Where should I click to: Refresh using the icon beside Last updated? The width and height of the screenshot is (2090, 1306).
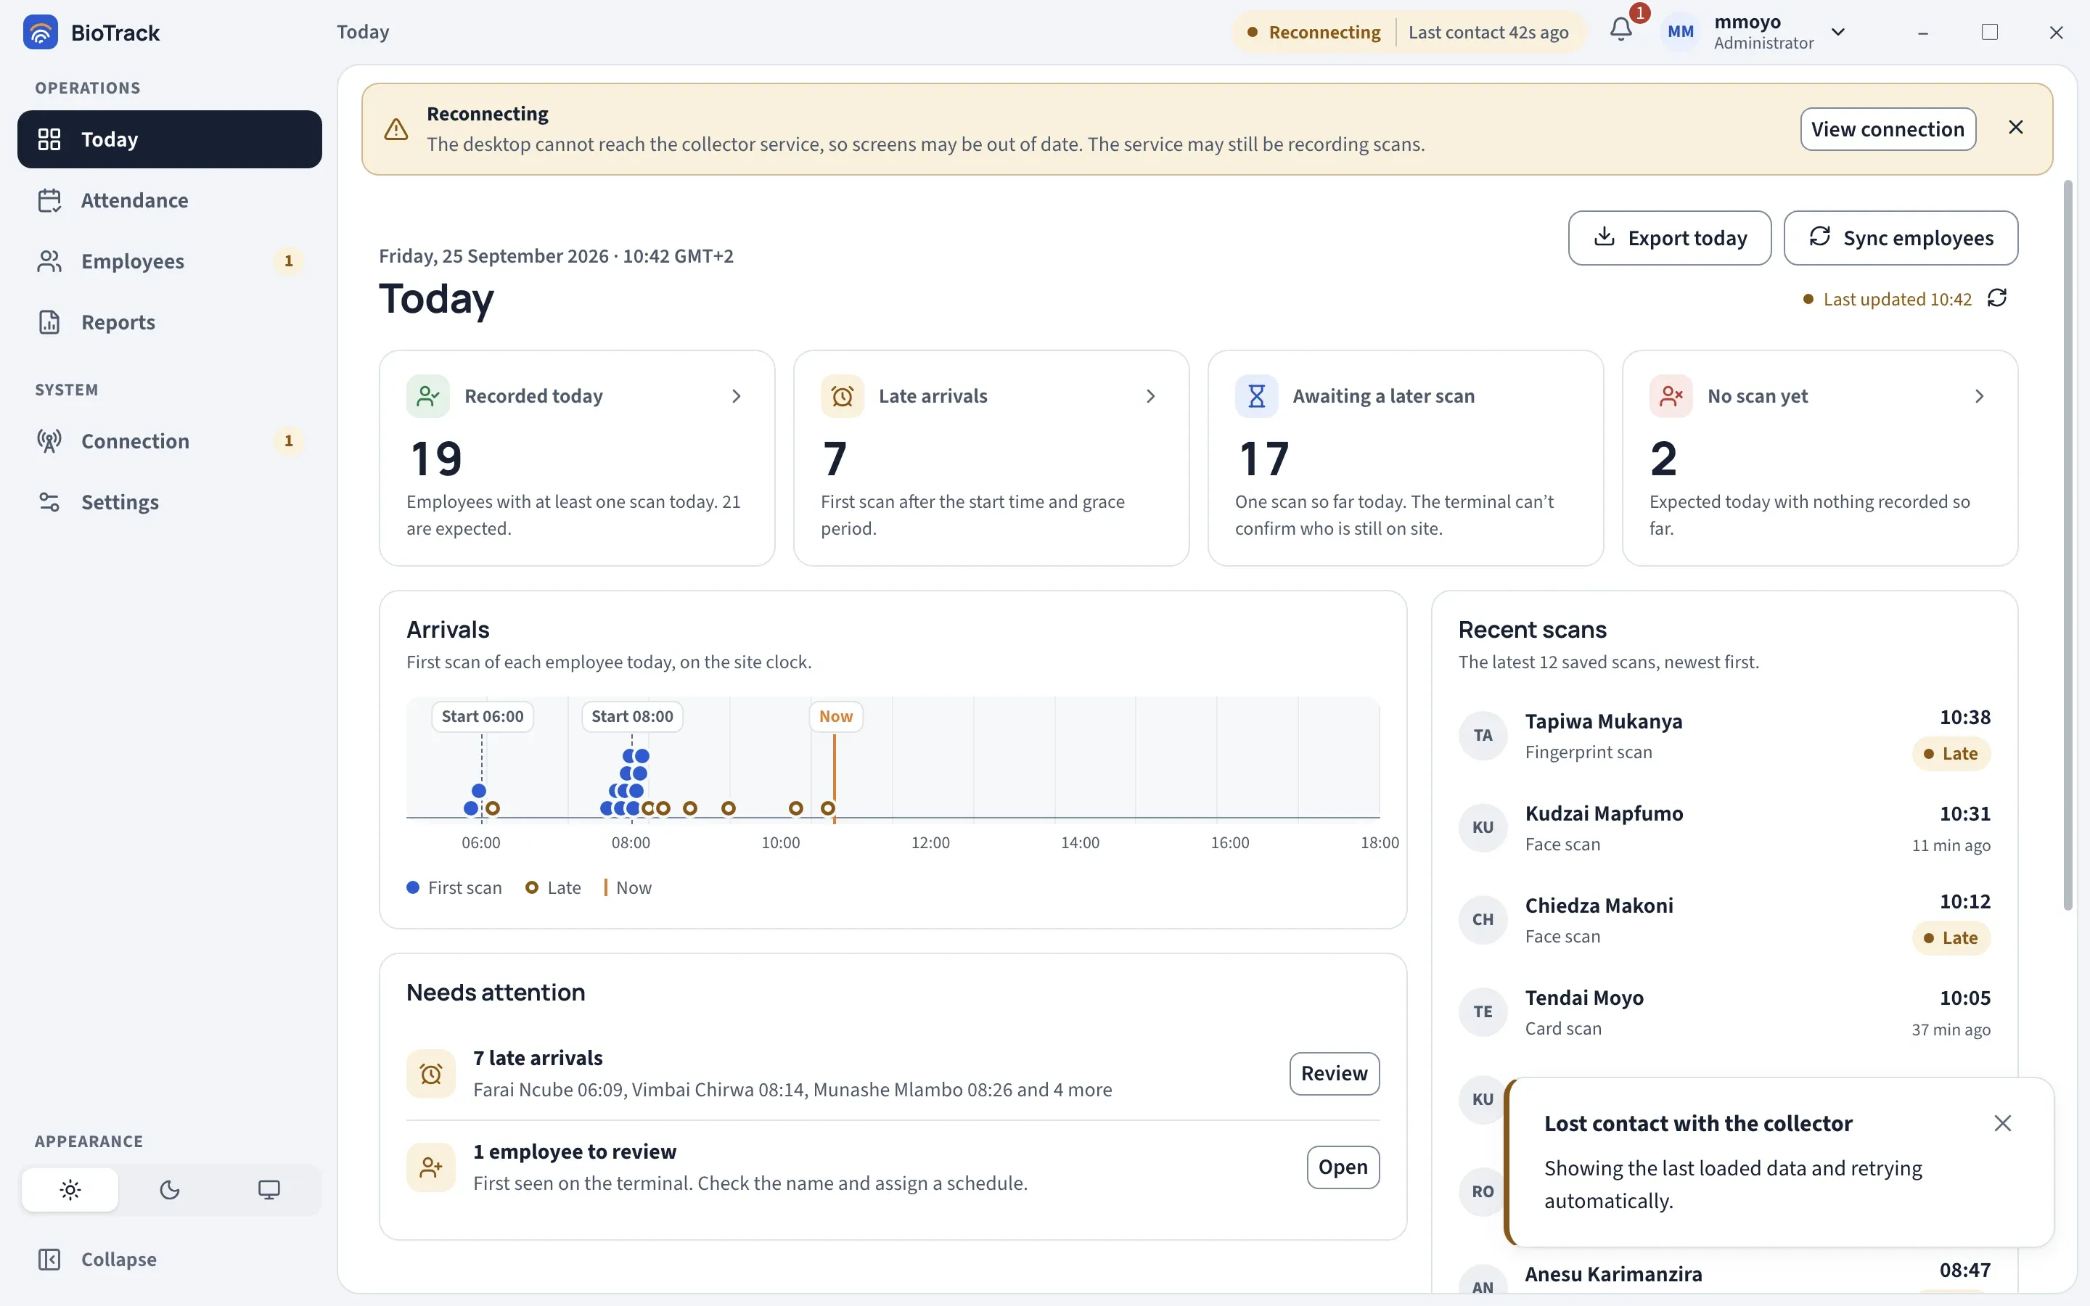pos(1996,299)
